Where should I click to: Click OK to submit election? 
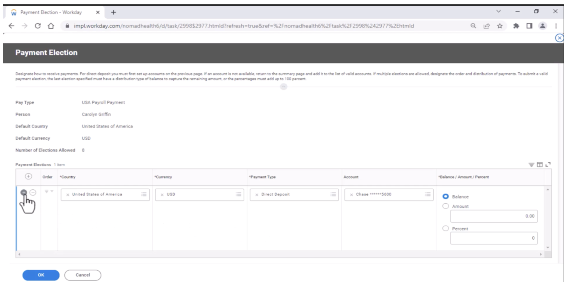[x=41, y=275]
